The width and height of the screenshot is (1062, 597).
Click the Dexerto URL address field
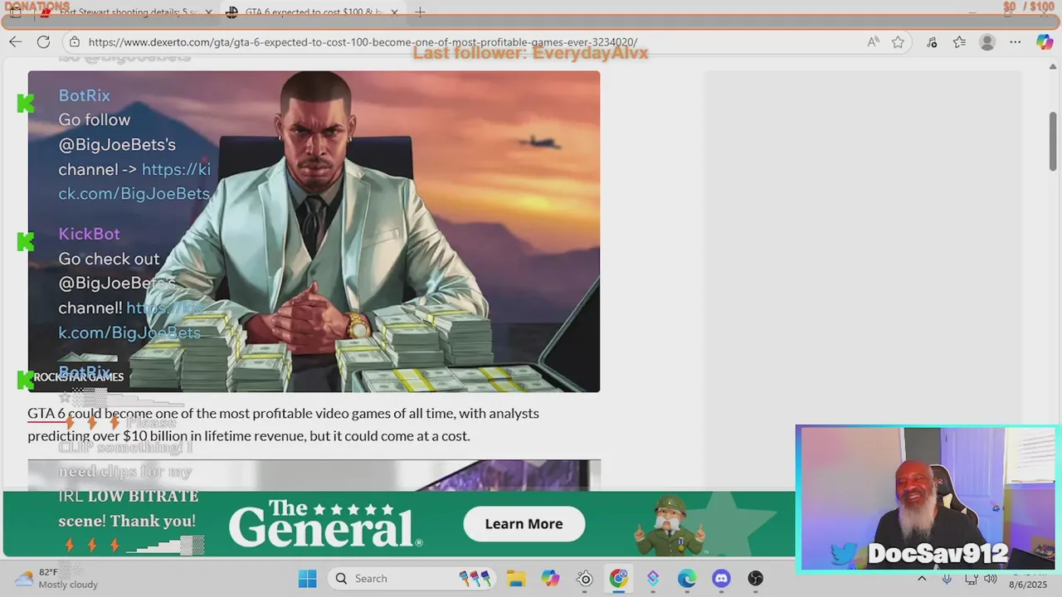[363, 42]
